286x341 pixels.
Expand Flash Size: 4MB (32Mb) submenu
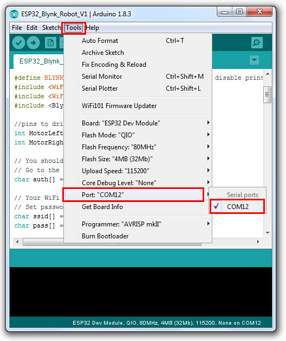[x=138, y=159]
